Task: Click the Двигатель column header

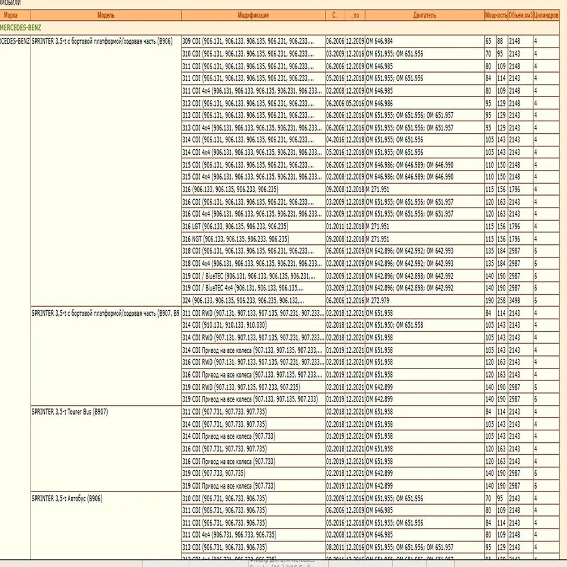Action: [424, 15]
